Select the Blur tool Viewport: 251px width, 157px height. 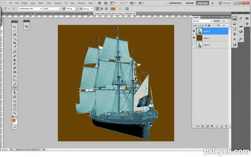(x=15, y=76)
